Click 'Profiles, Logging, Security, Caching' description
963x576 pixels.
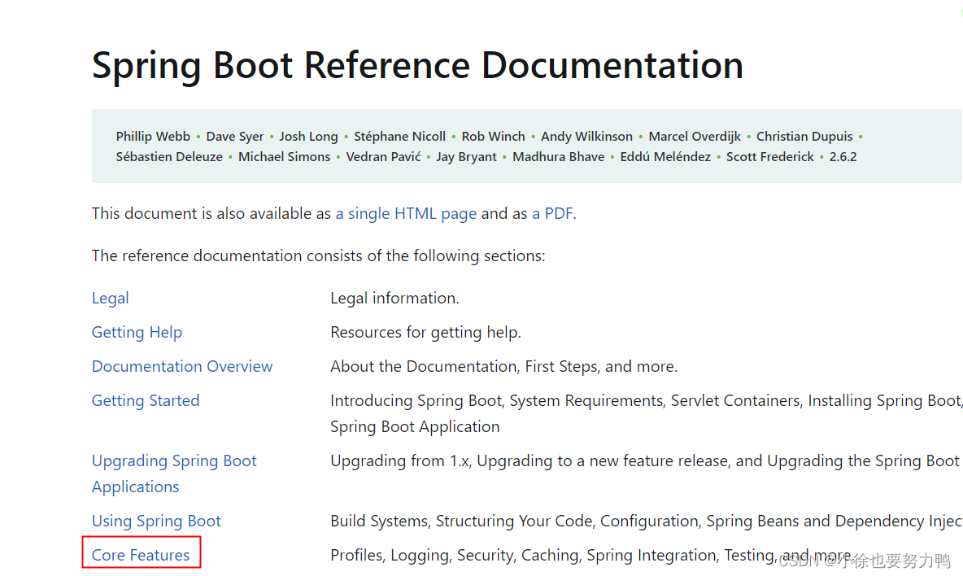tap(591, 555)
